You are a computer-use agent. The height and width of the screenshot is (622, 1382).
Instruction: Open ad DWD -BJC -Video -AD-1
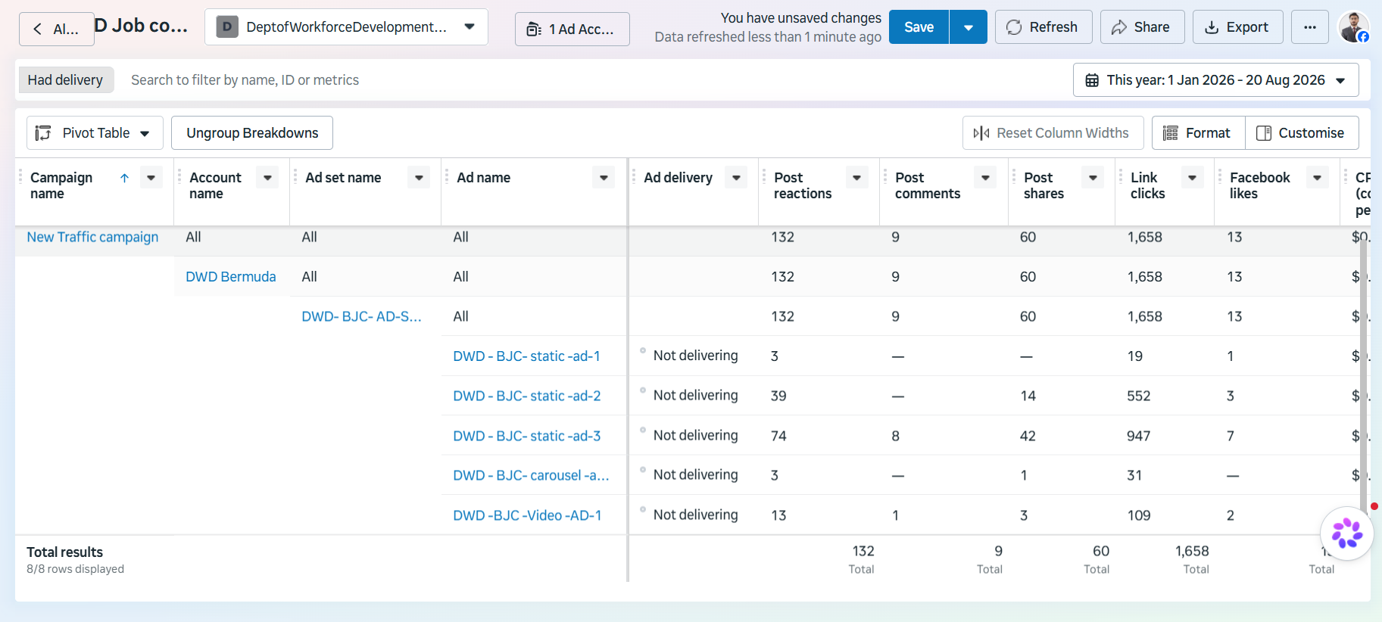coord(527,515)
